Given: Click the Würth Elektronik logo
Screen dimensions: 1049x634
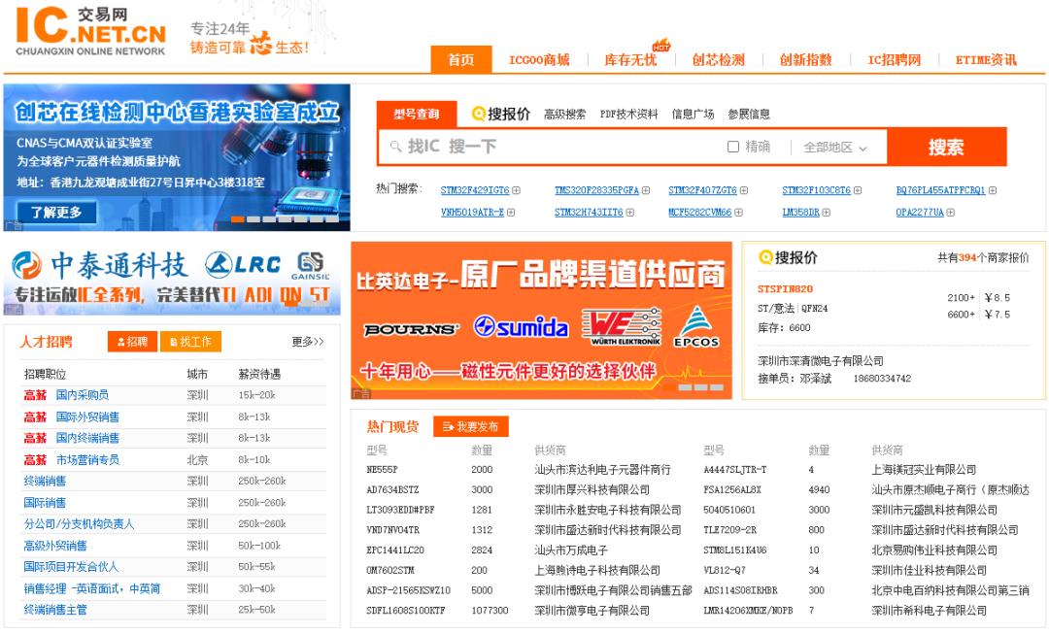Looking at the screenshot, I should 622,327.
